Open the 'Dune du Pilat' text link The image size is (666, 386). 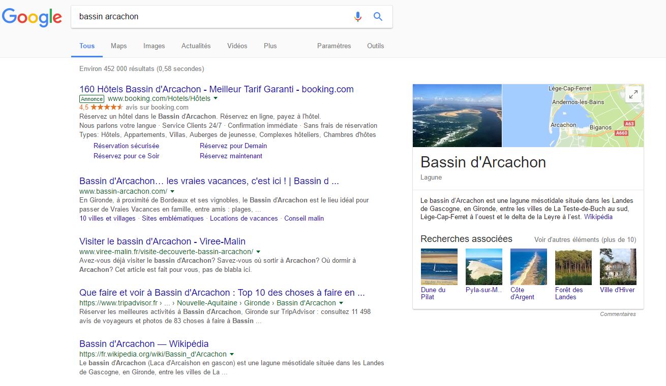pyautogui.click(x=433, y=293)
